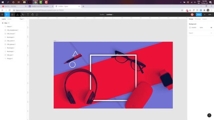Show hidden system tray icons
Image resolution: width=214 pixels, height=120 pixels.
(181, 2)
